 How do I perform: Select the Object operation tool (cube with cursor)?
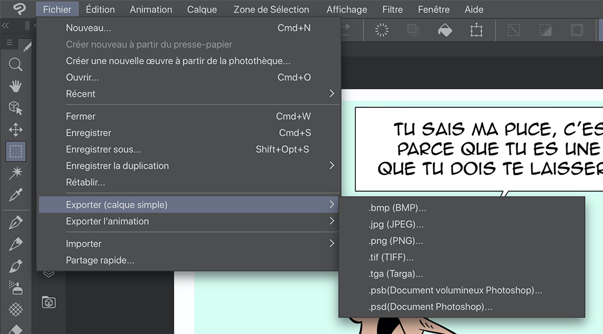(x=16, y=108)
